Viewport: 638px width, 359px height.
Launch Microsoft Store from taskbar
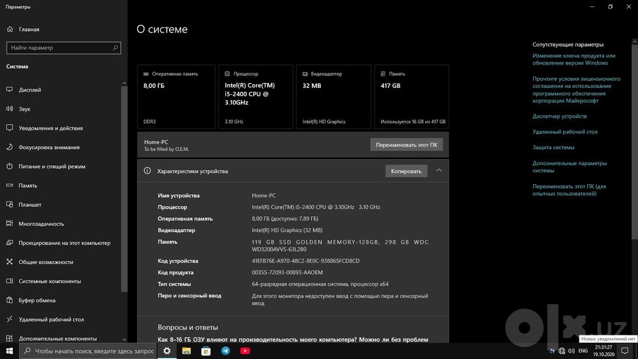click(x=206, y=351)
